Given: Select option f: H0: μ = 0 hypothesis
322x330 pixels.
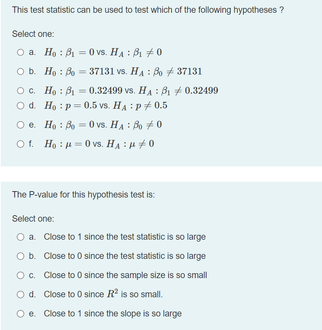Looking at the screenshot, I should click(x=20, y=144).
